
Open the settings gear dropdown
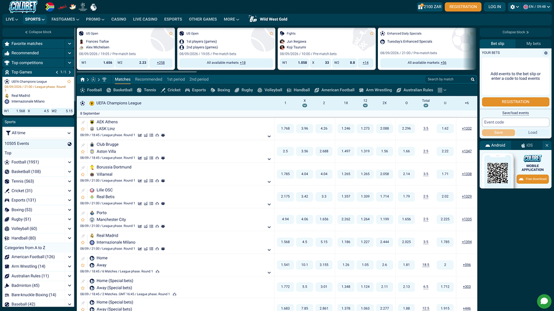point(515,7)
